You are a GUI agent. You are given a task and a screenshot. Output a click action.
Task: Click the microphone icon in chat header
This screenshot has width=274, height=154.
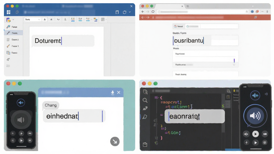(x=113, y=93)
